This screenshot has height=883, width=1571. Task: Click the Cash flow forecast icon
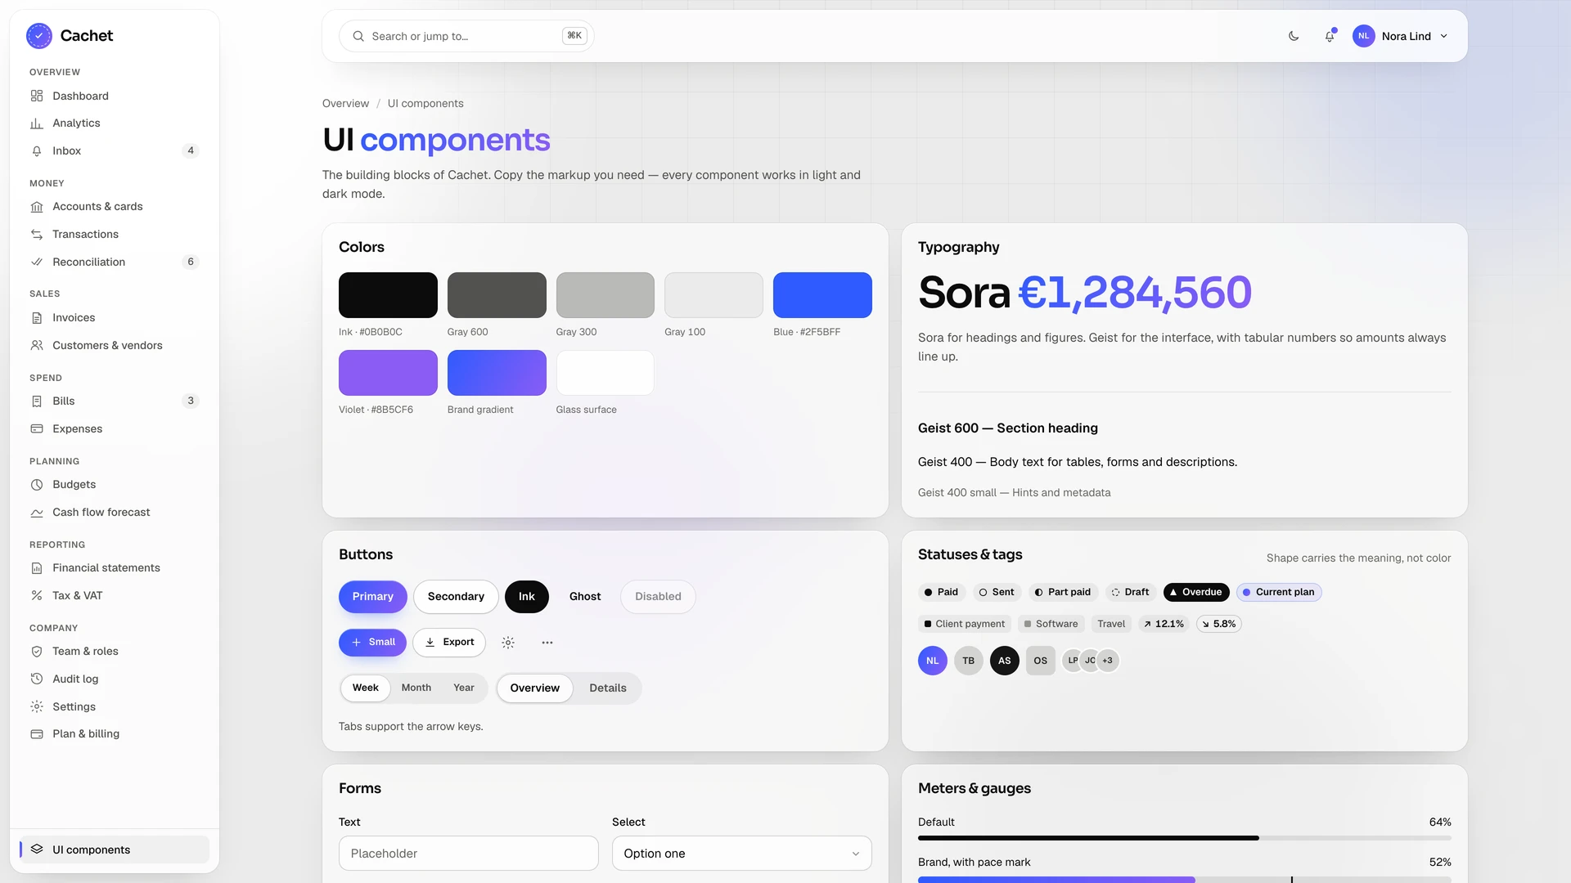[37, 513]
